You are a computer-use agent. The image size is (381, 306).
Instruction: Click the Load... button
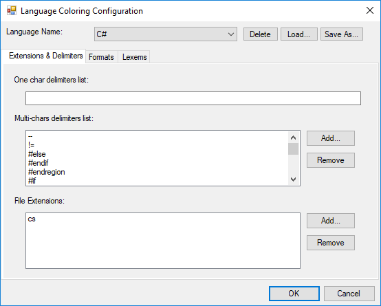pyautogui.click(x=299, y=34)
